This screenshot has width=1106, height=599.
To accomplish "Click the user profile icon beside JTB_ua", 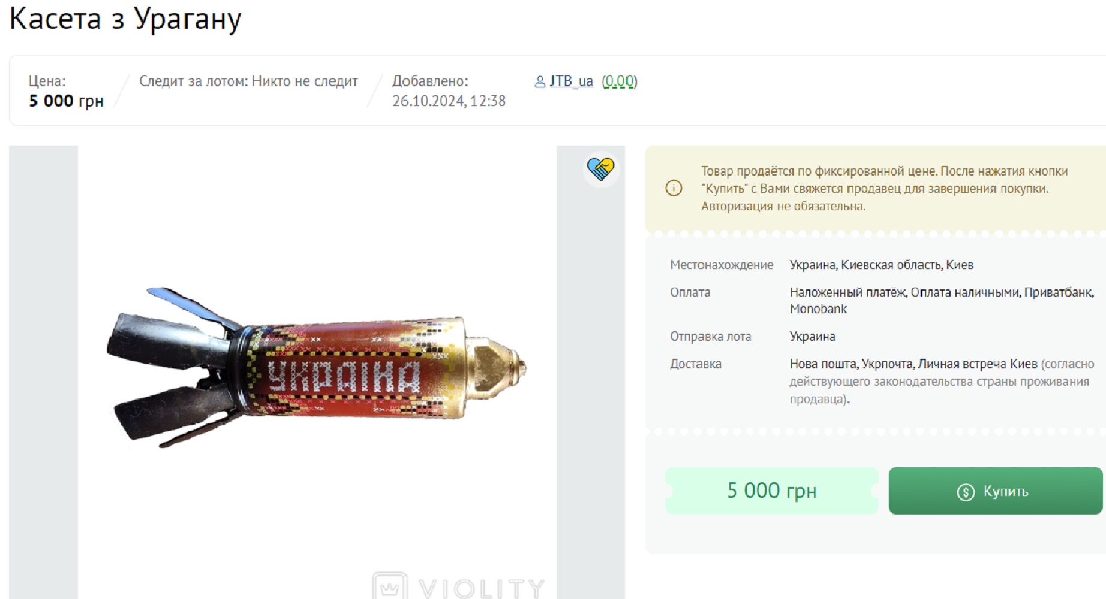I will tap(540, 81).
